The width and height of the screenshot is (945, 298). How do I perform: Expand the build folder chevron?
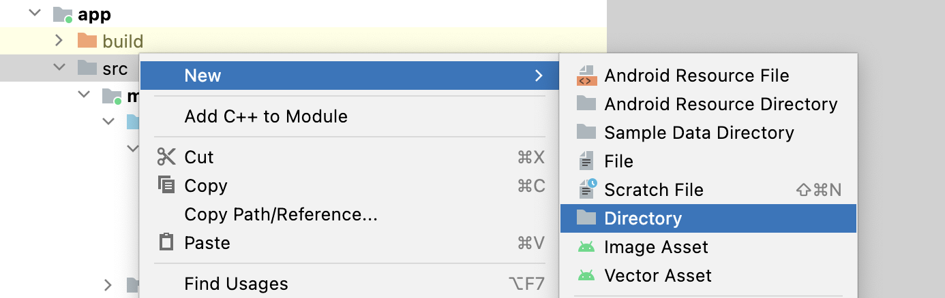coord(60,42)
